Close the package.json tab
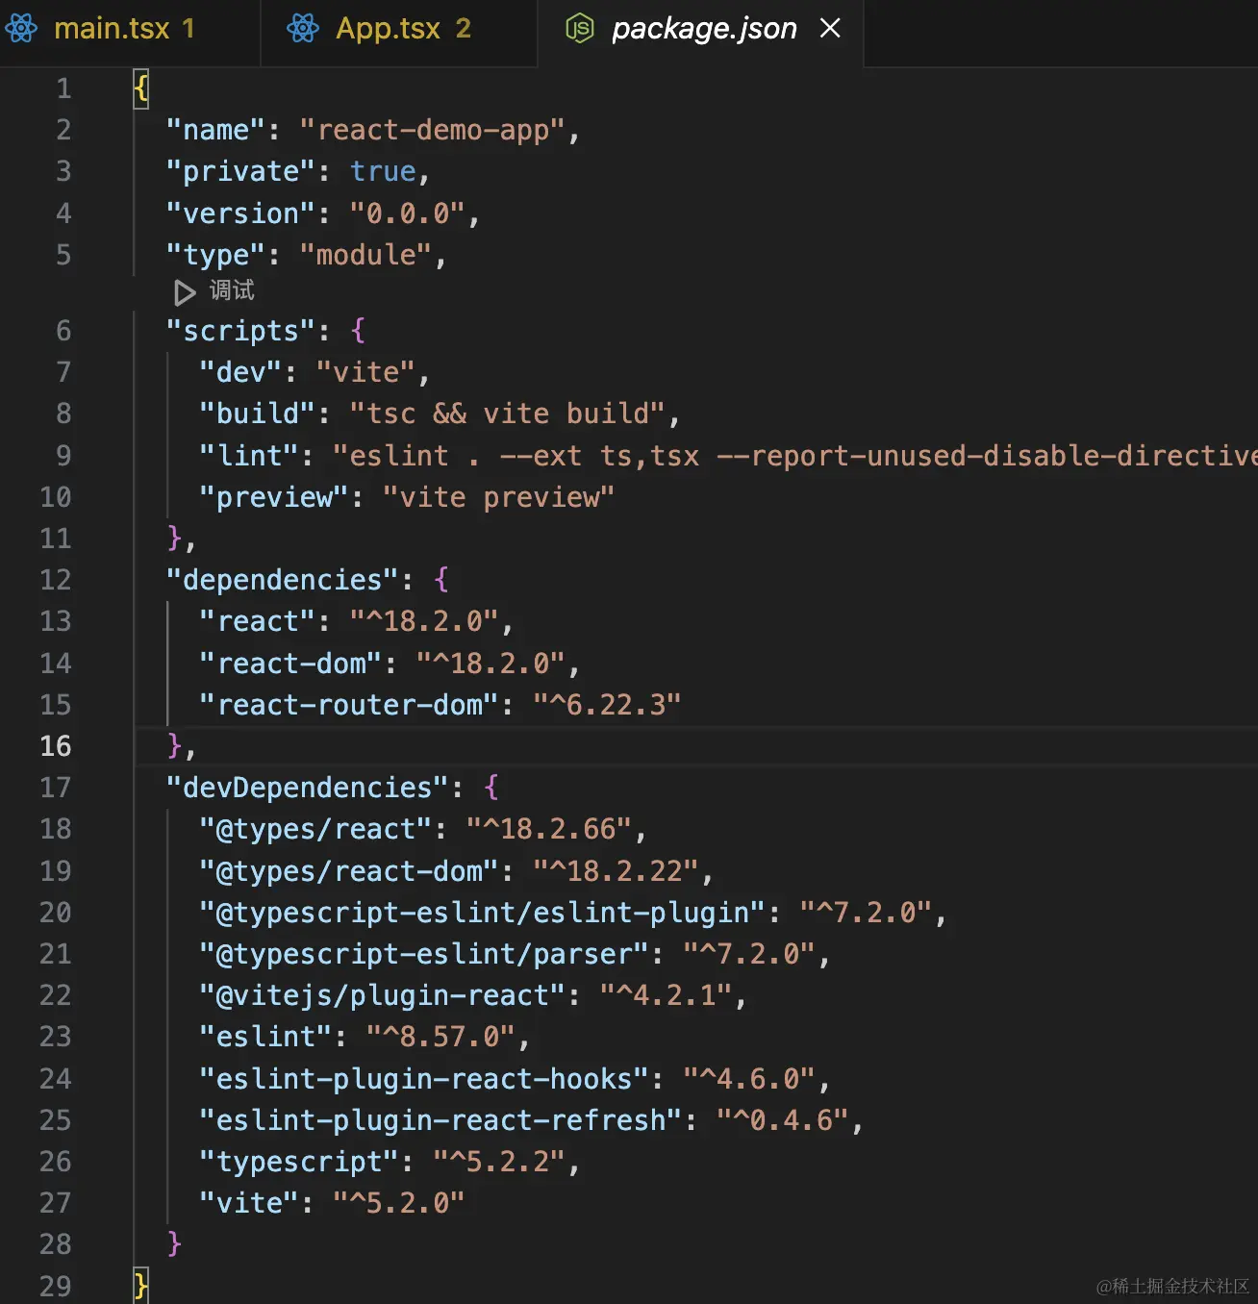This screenshot has height=1304, width=1258. (x=830, y=28)
